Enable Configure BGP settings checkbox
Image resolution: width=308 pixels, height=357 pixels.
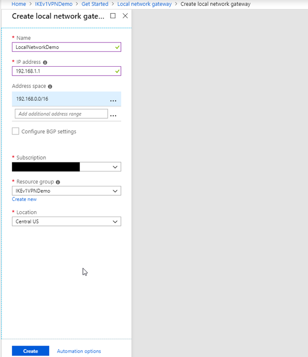click(x=15, y=131)
